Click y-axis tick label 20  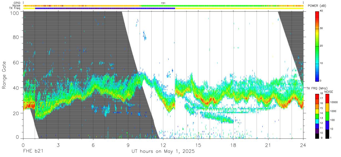16,113
